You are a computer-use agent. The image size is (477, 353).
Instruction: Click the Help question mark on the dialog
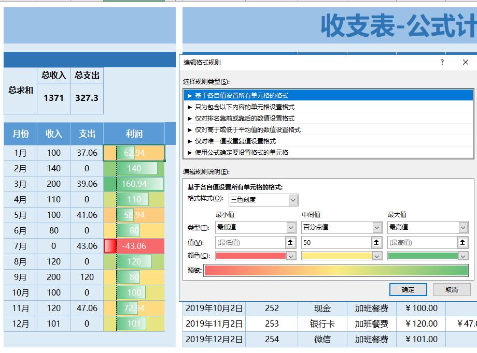coord(441,63)
